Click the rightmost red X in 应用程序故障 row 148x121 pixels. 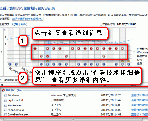[123, 48]
